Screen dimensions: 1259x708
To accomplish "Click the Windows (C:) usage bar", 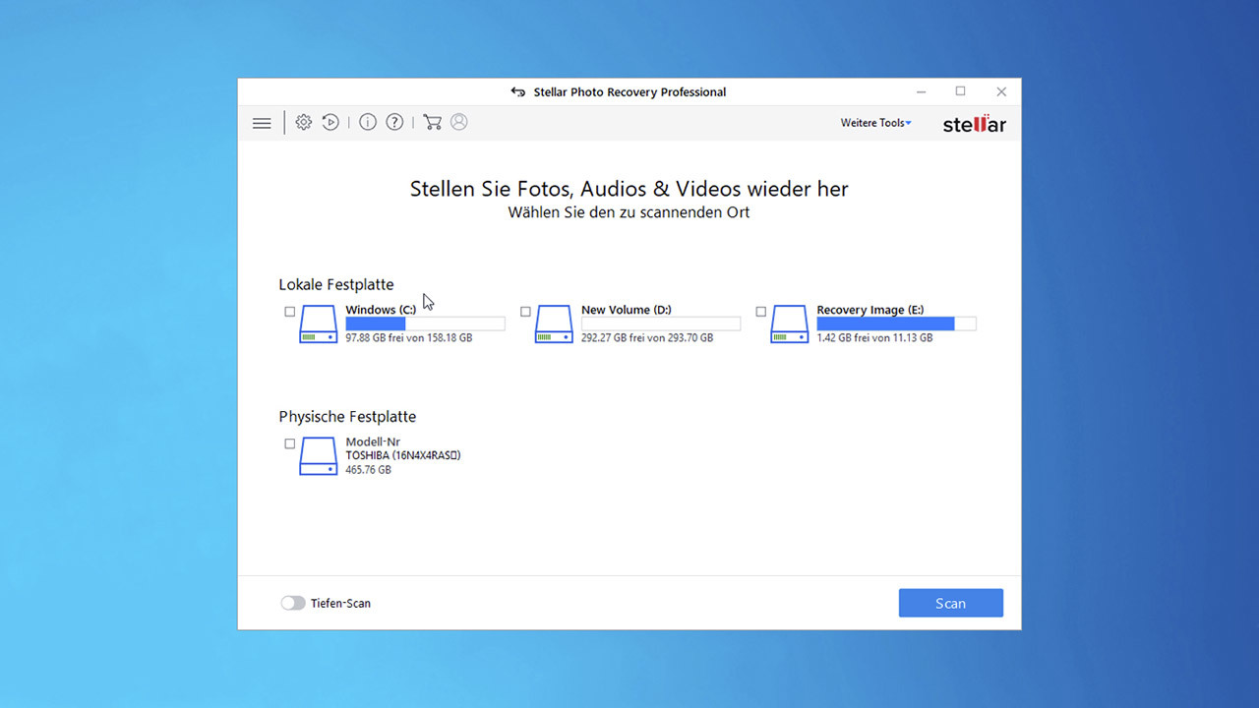I will click(425, 324).
